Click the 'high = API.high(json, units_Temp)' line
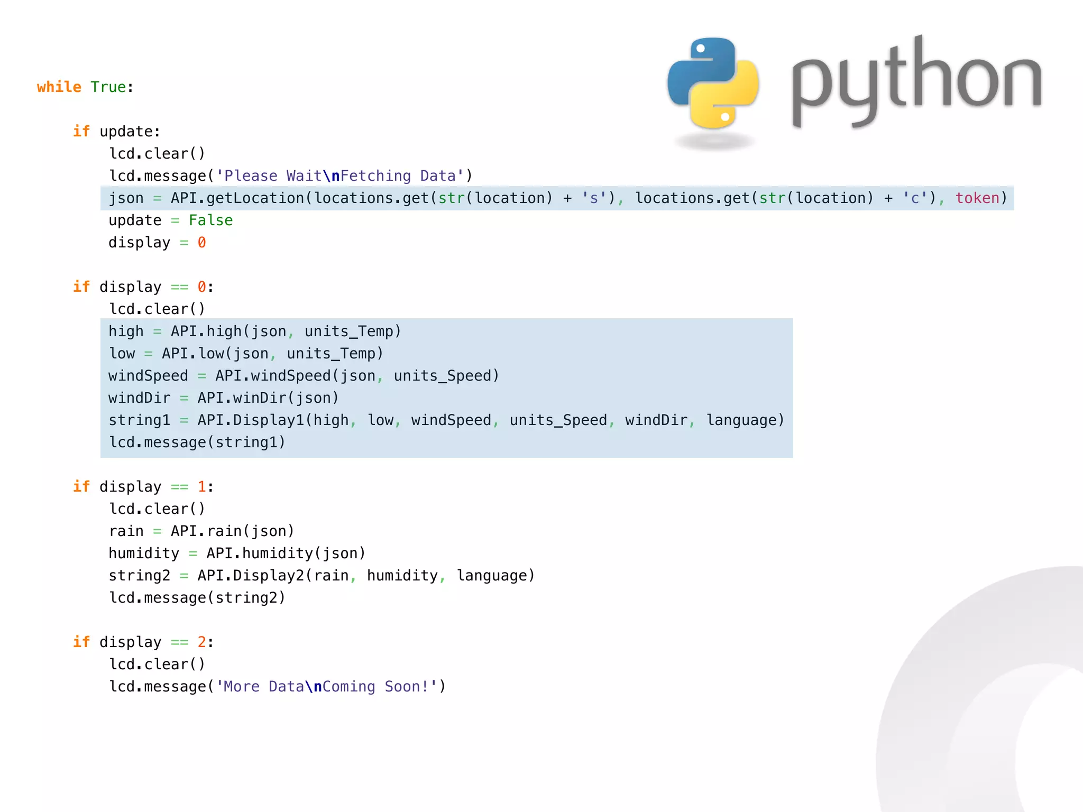1083x812 pixels. pos(255,331)
